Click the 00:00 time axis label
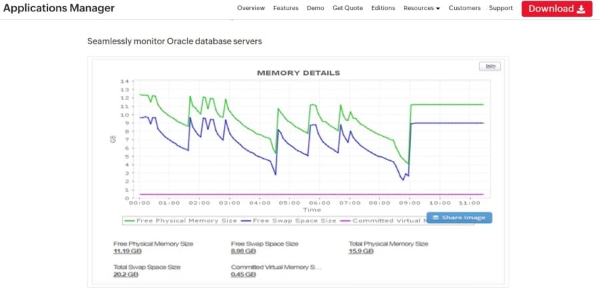This screenshot has height=293, width=600. (140, 203)
